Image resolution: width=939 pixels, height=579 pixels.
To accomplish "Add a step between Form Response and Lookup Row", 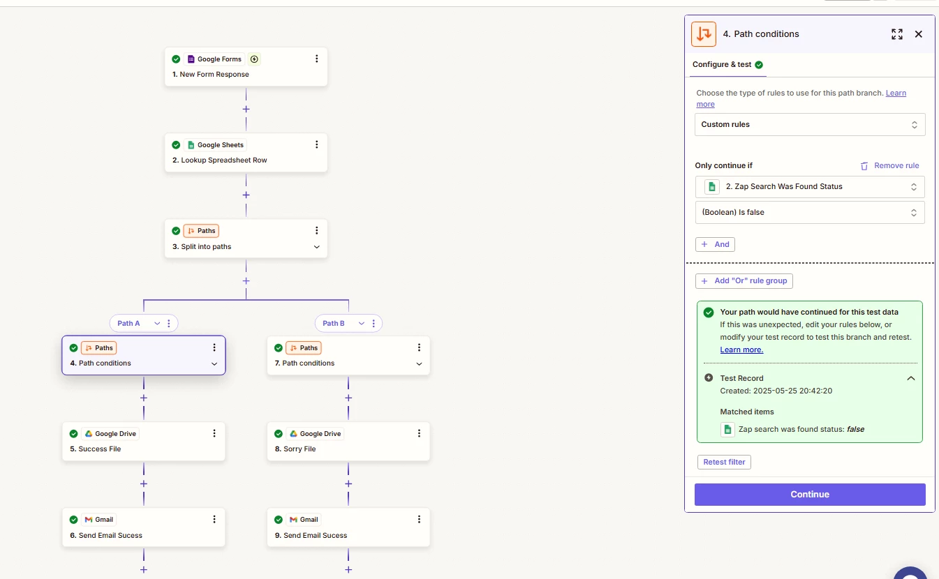I will point(246,110).
